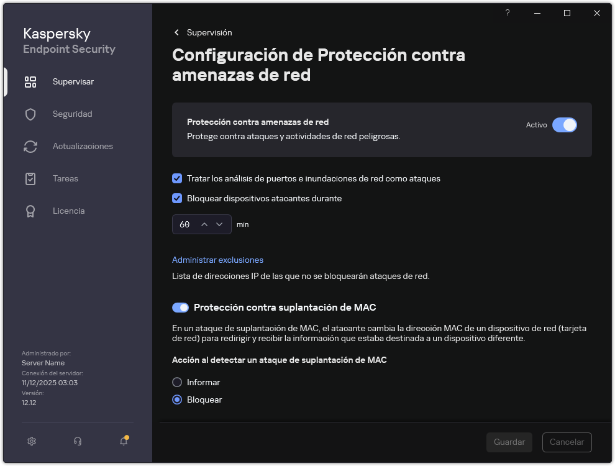Open Actualizaciones via its sync icon

[x=30, y=146]
